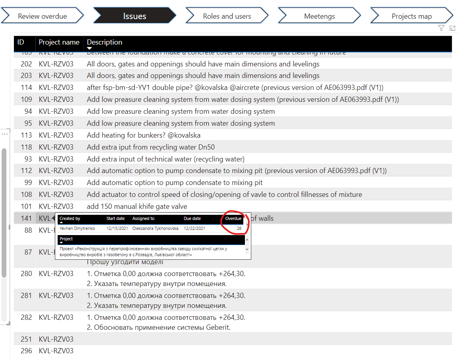
Task: Open the filter icon above the table
Action: [x=441, y=28]
